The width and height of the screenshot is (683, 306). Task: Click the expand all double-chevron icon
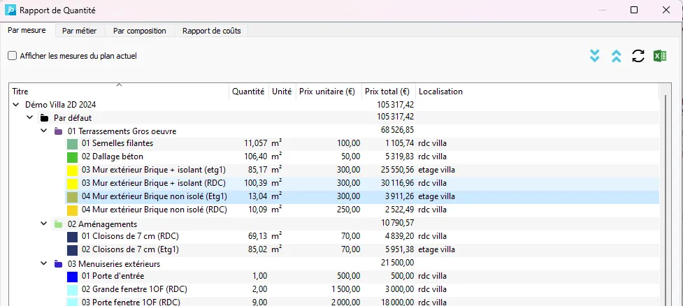pos(595,56)
